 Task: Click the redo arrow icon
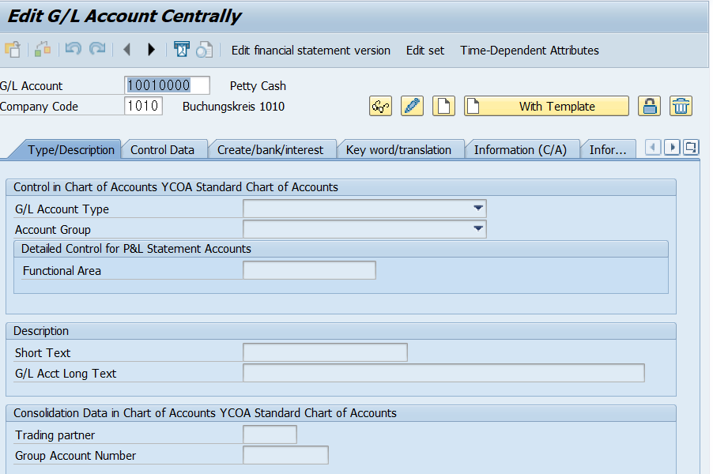point(97,49)
